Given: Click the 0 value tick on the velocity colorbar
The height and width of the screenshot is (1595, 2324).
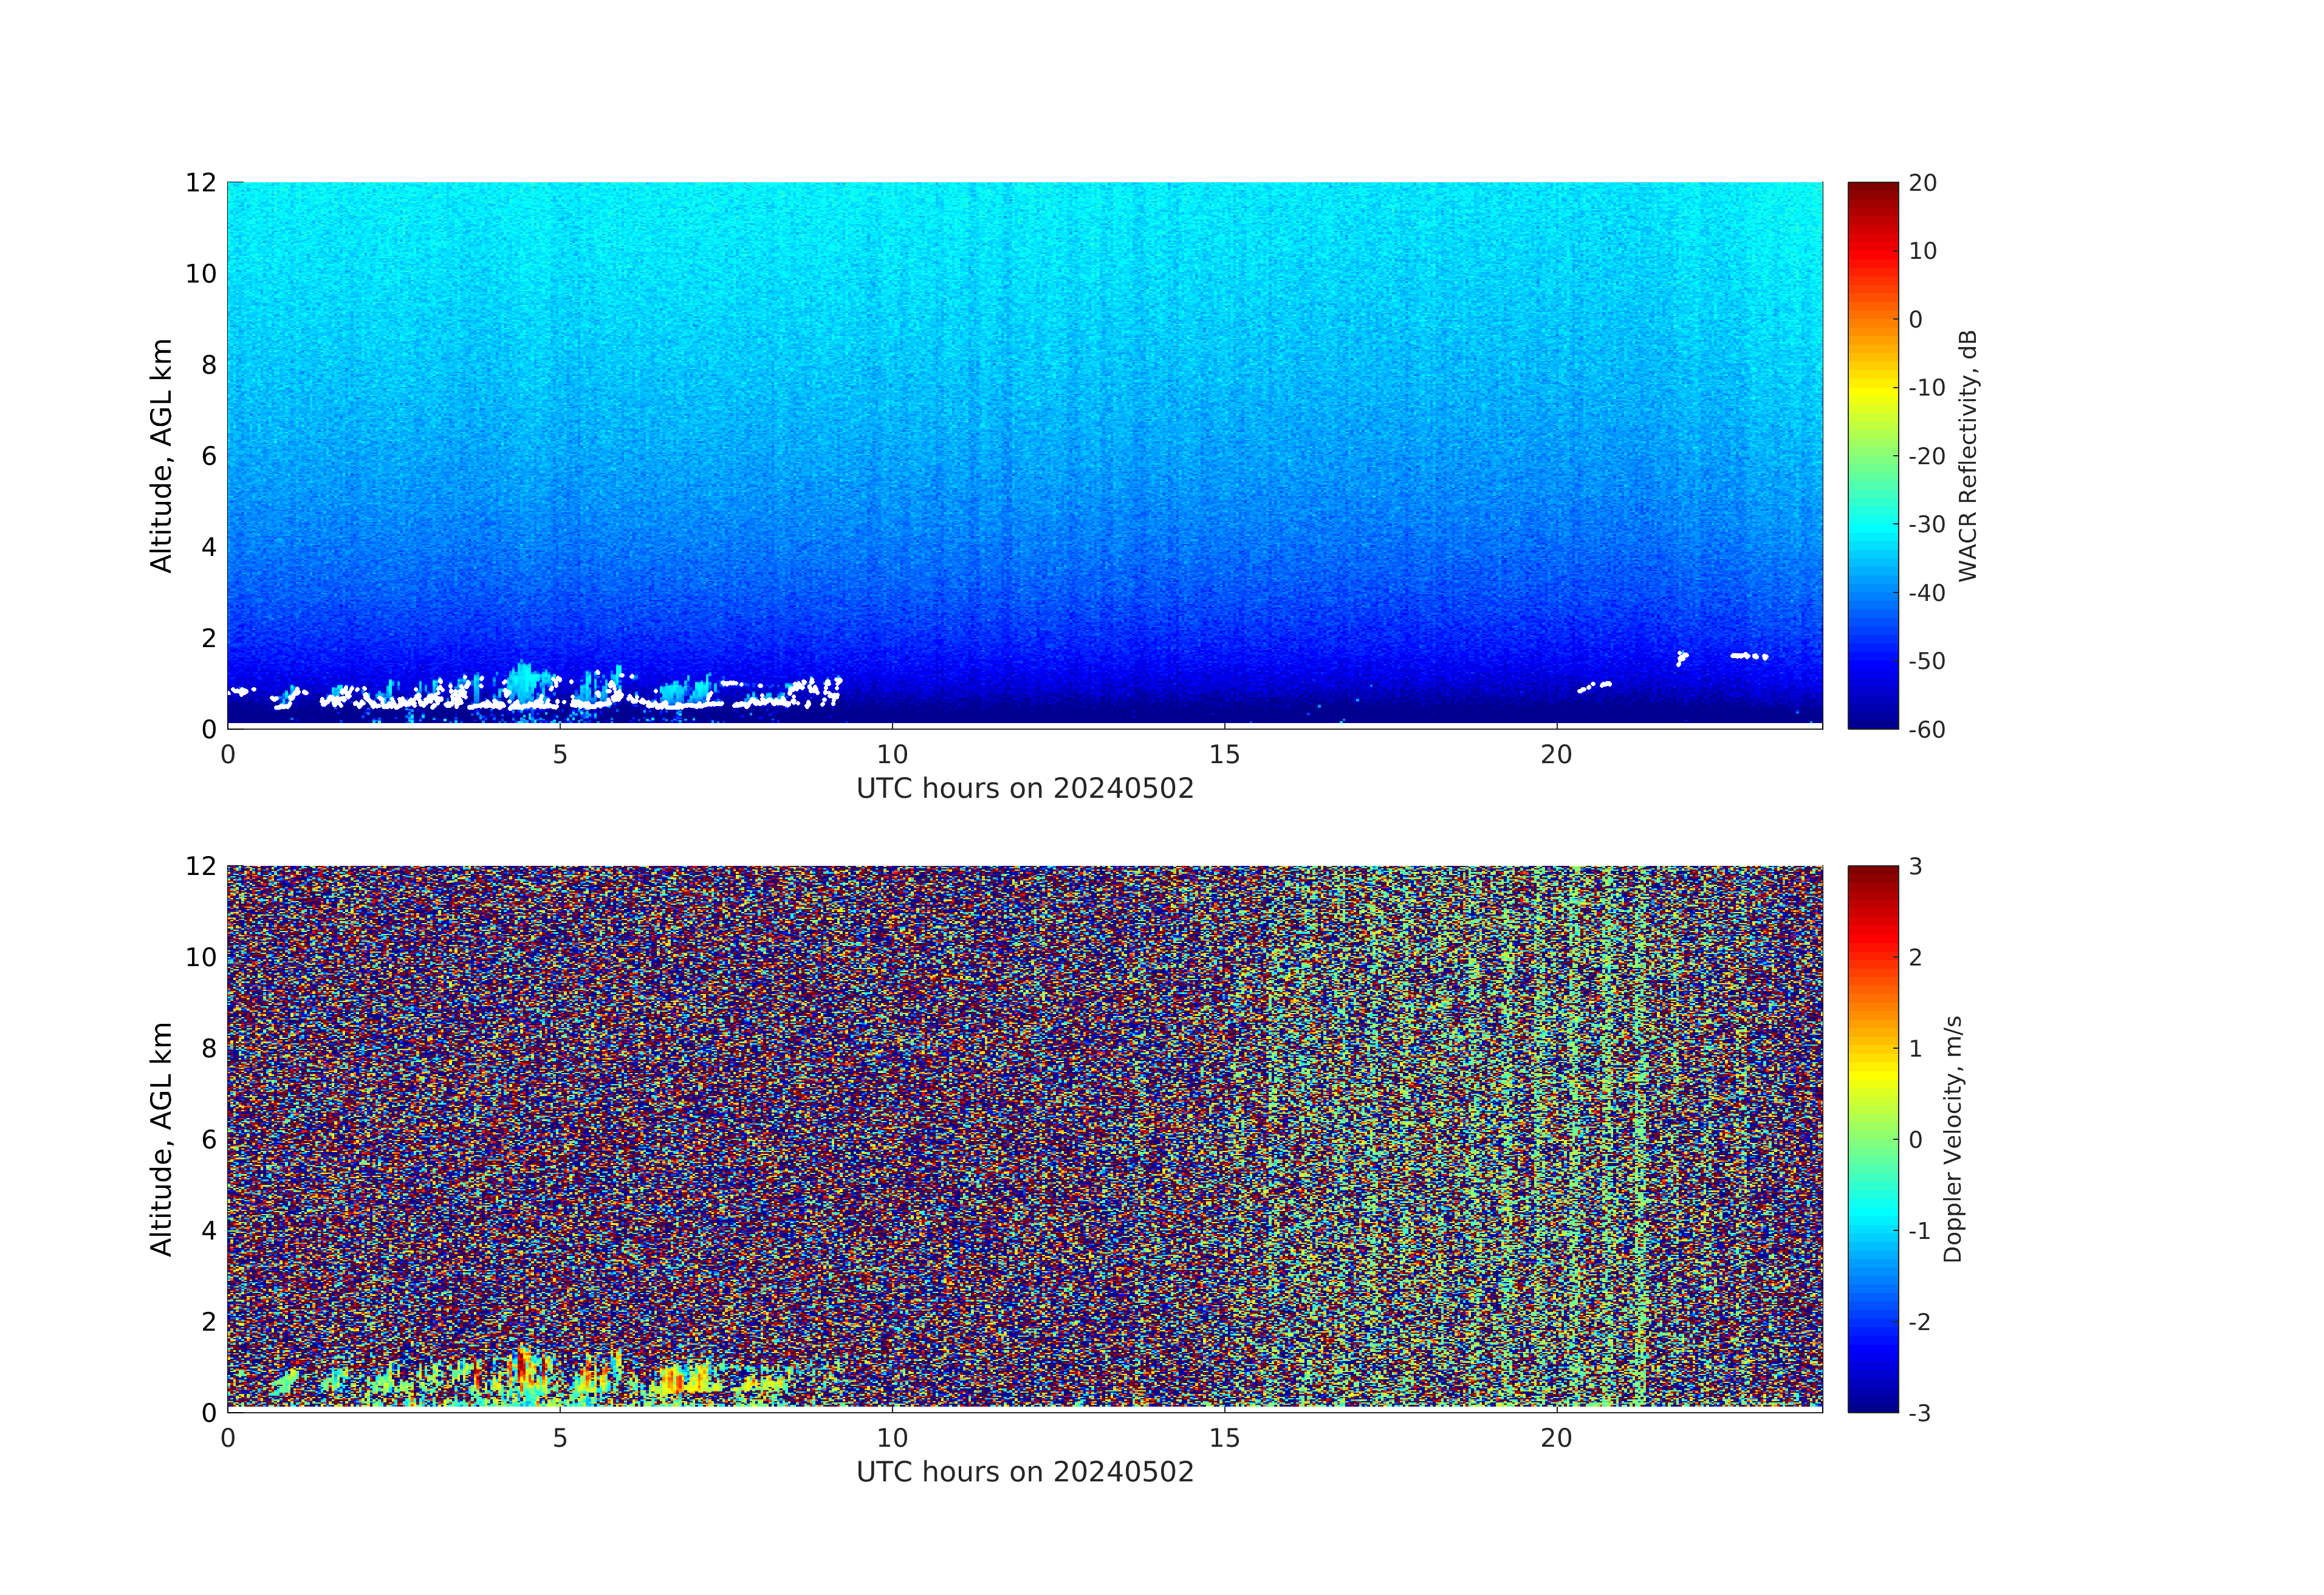Looking at the screenshot, I should click(1915, 1140).
